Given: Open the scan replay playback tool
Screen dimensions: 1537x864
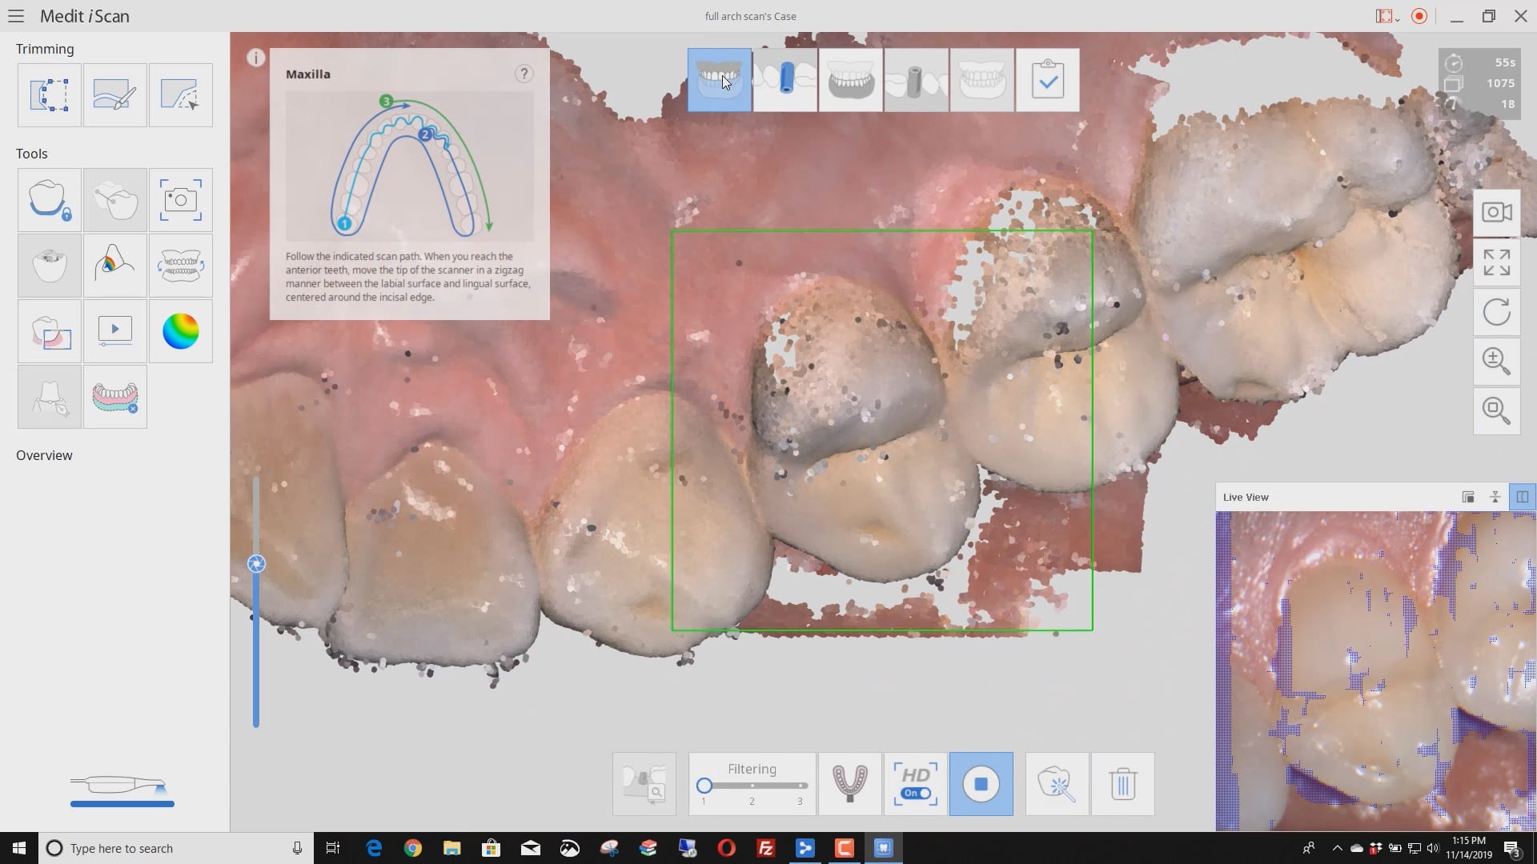Looking at the screenshot, I should coord(114,331).
